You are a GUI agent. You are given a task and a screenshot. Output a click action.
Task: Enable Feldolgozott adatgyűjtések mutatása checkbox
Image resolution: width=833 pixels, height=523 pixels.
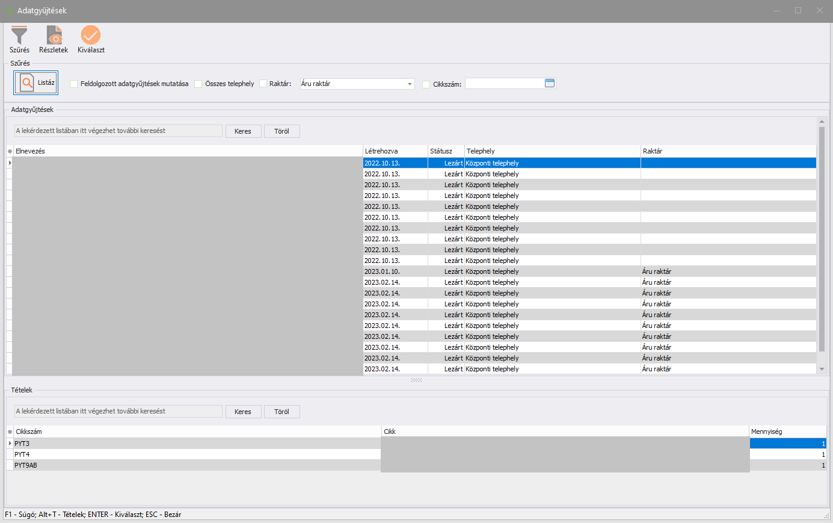pyautogui.click(x=74, y=84)
